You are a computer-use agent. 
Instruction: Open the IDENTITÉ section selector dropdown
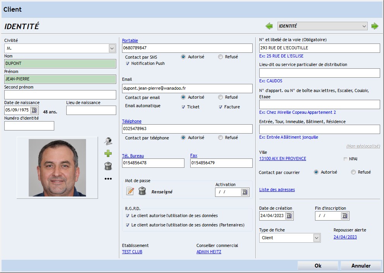[364, 26]
